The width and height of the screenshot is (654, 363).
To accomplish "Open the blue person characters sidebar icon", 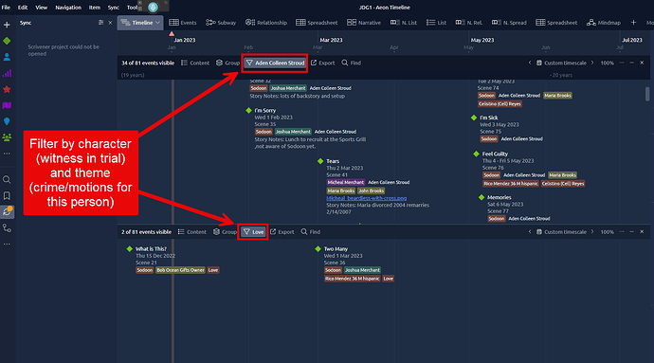I will [x=7, y=57].
